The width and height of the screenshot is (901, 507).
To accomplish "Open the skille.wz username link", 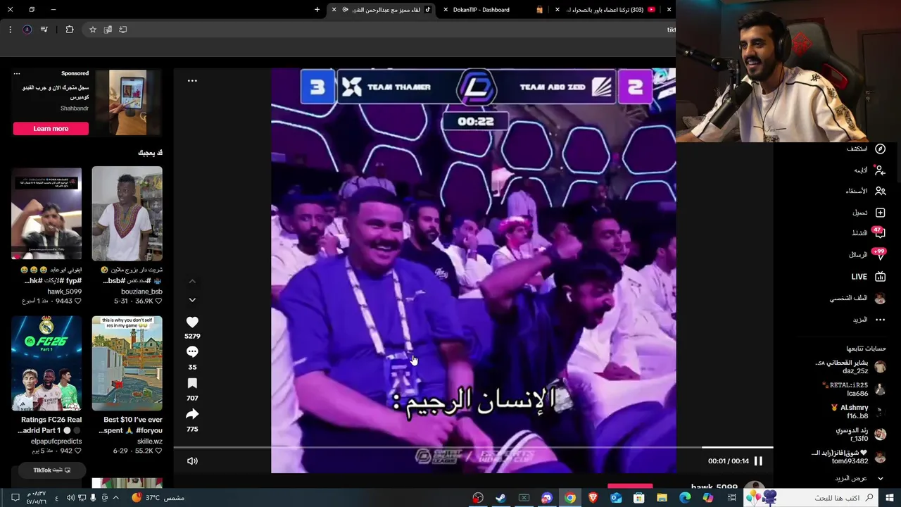I will (x=150, y=442).
